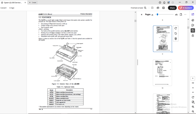This screenshot has height=114, width=196.
Task: Open the comments icon in right rail
Action: pyautogui.click(x=193, y=20)
